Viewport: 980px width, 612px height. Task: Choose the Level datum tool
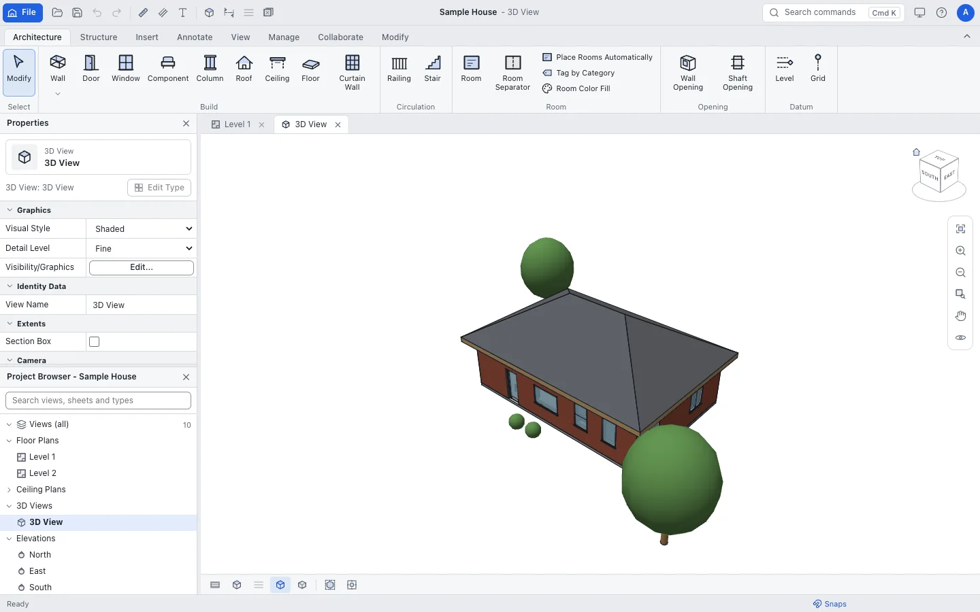784,69
